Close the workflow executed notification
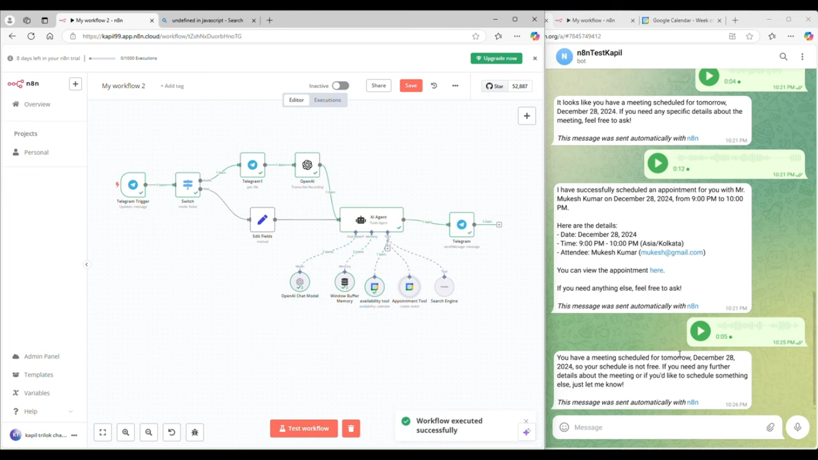 [526, 421]
